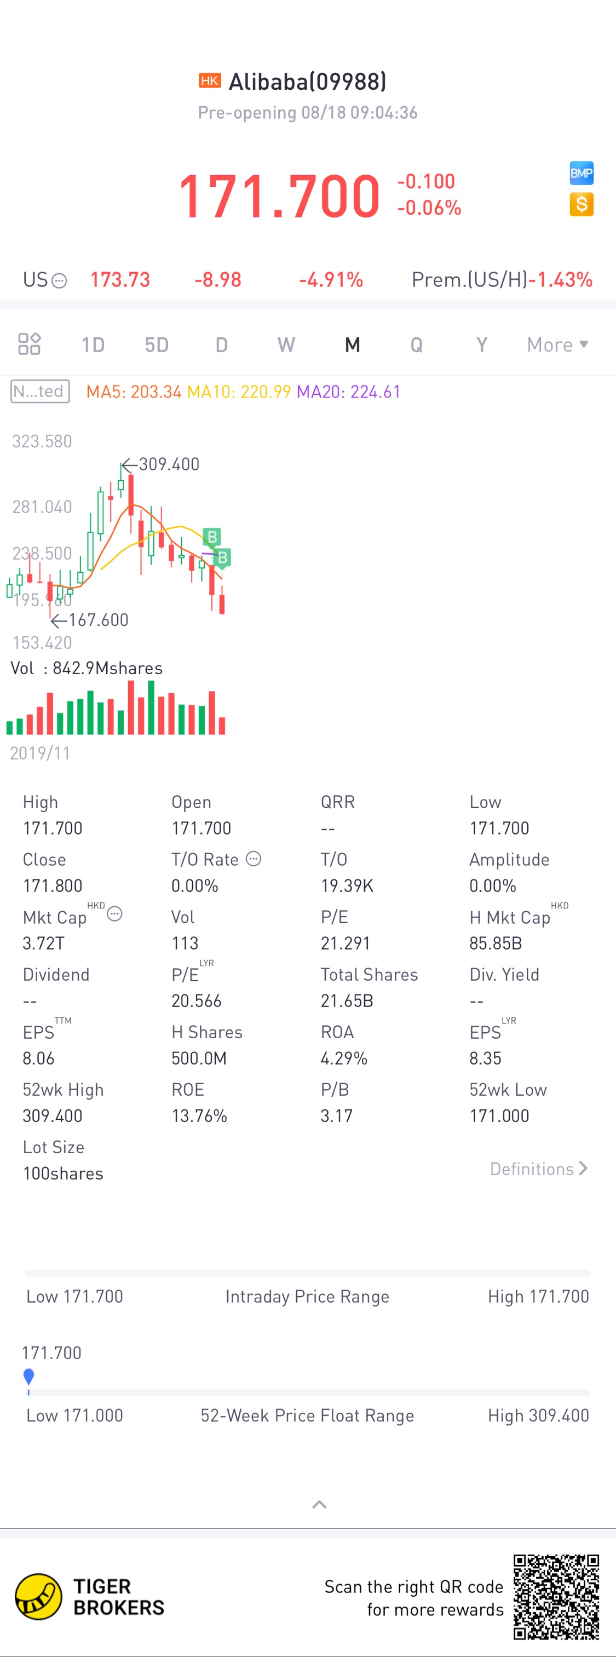The image size is (616, 1657).
Task: Tap the Mkt Cap info icon
Action: (x=114, y=914)
